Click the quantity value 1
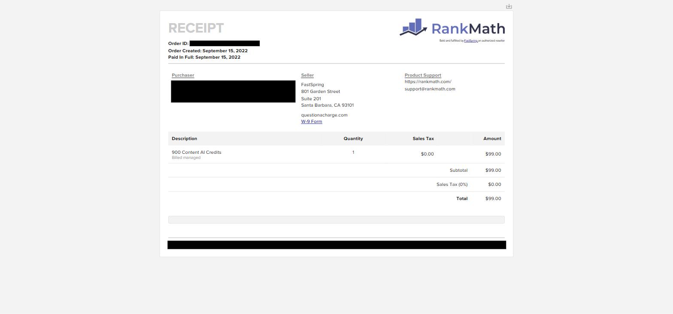Image resolution: width=673 pixels, height=314 pixels. 353,153
